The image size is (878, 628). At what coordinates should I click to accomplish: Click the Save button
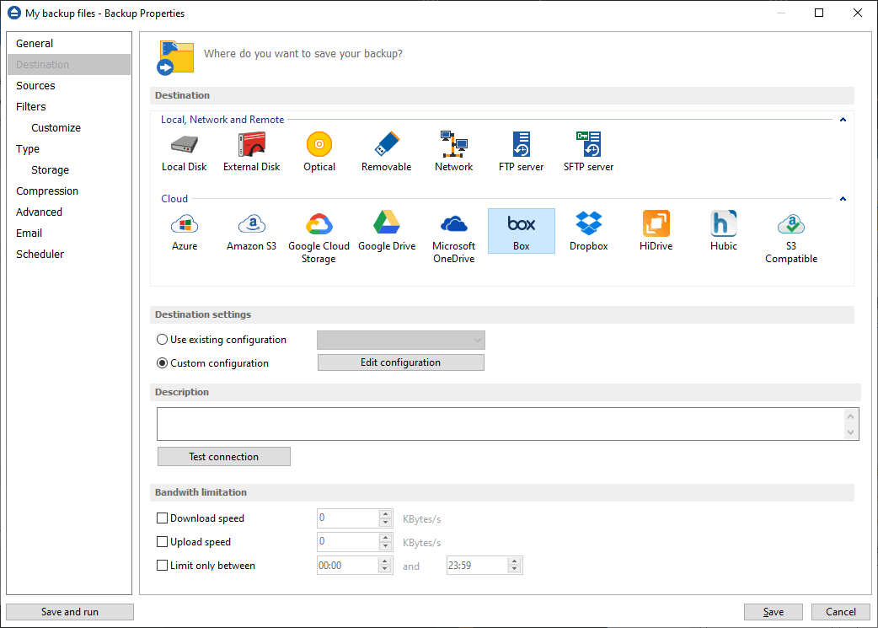774,612
